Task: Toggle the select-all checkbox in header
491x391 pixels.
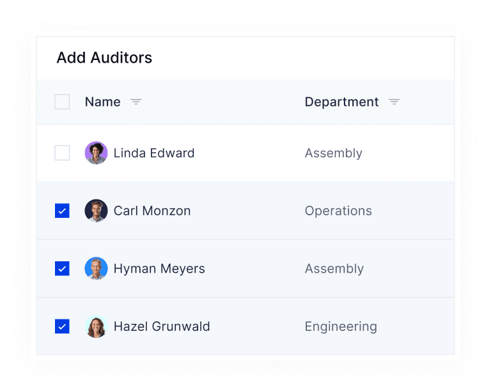Action: (62, 102)
